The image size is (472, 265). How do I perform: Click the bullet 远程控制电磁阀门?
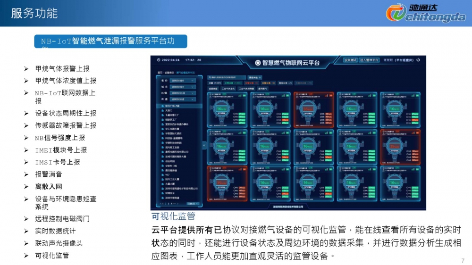62,219
